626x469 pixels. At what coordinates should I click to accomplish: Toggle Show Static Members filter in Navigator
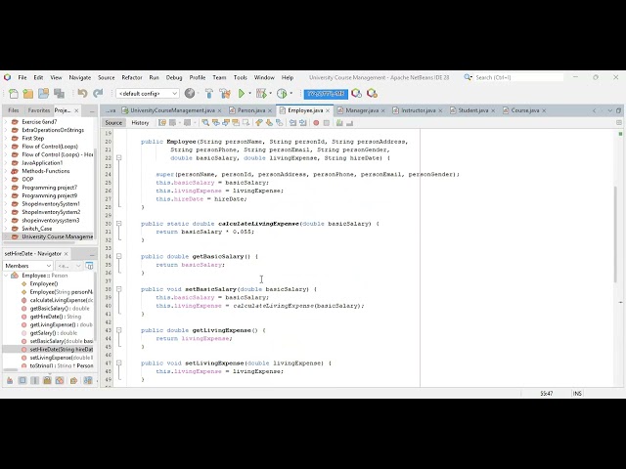click(35, 380)
